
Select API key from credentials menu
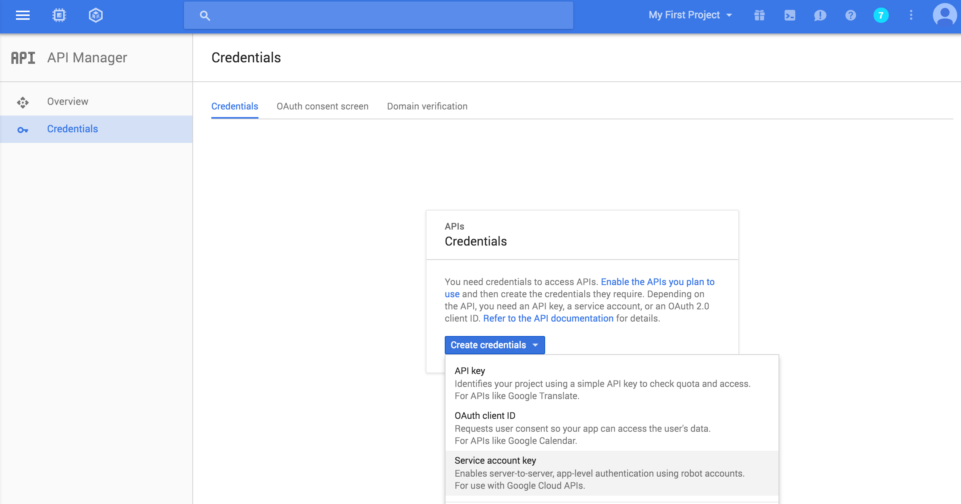pos(470,371)
